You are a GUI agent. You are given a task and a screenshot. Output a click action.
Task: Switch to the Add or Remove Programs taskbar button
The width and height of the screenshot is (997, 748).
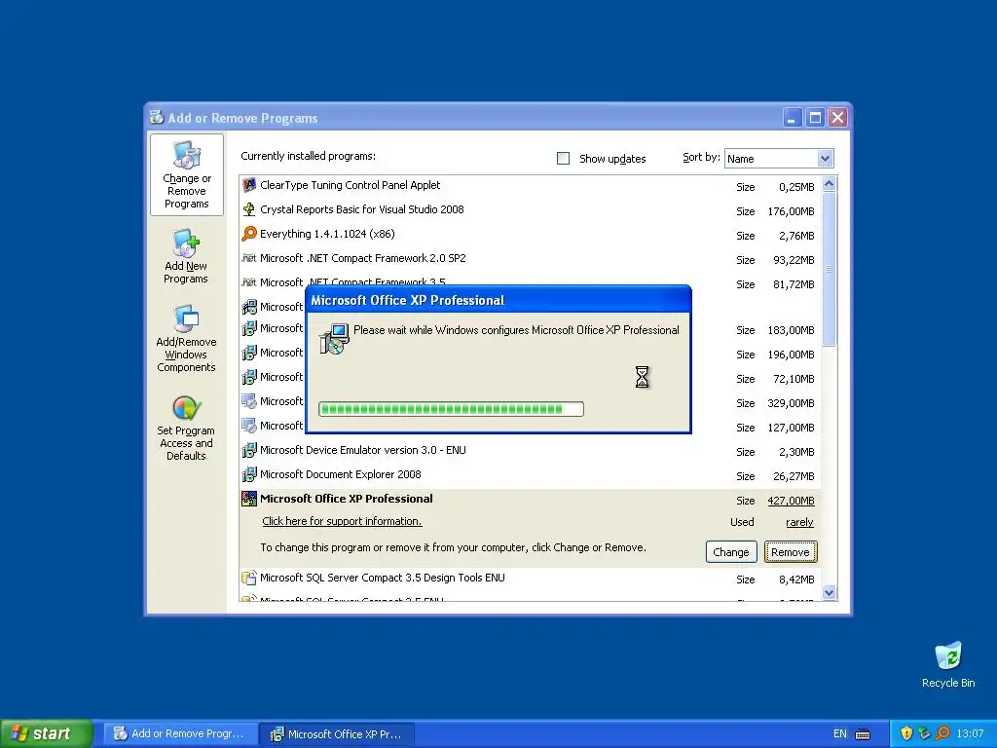[181, 734]
